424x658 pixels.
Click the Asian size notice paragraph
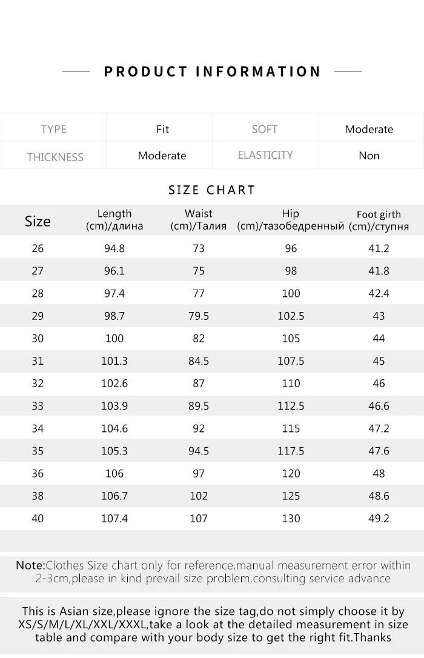click(x=213, y=624)
